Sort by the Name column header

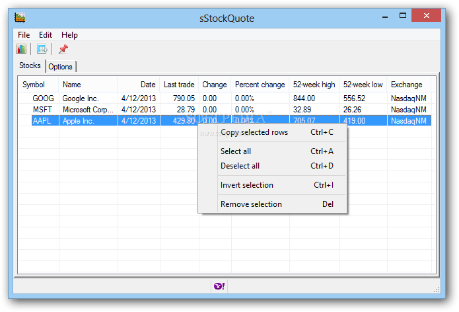point(88,85)
